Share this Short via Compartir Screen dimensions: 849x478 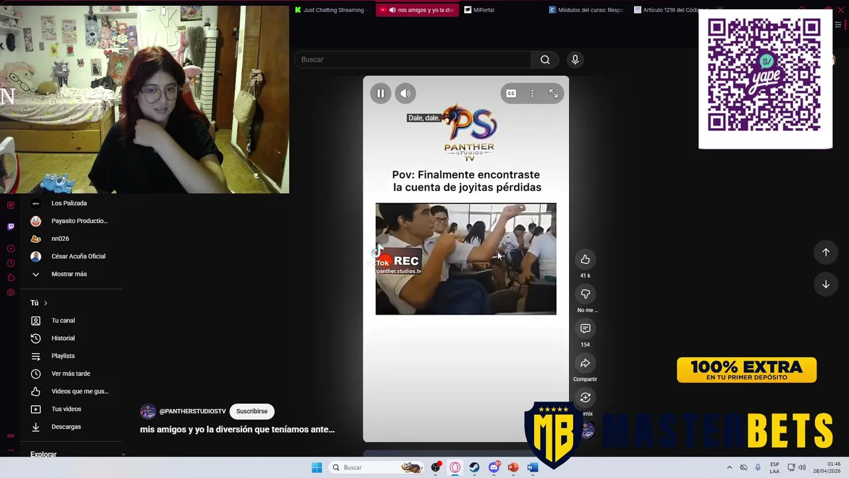585,363
